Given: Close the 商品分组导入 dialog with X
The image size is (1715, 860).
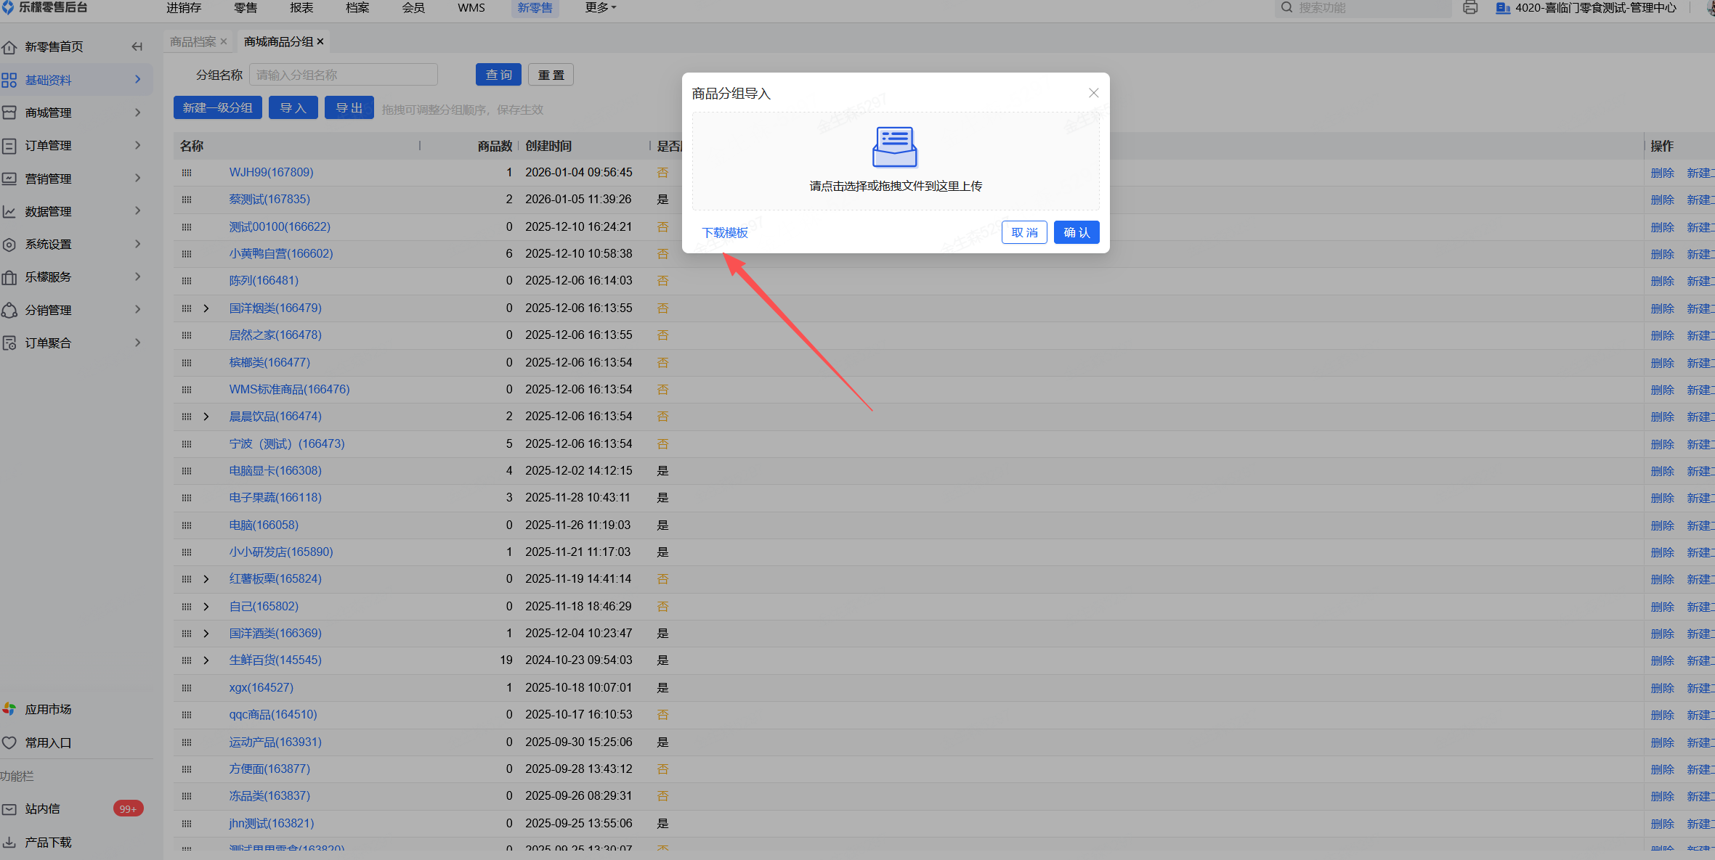Looking at the screenshot, I should click(1093, 93).
